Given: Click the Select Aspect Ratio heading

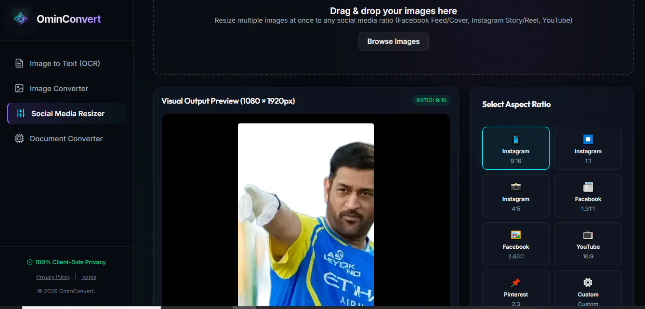Looking at the screenshot, I should 516,104.
